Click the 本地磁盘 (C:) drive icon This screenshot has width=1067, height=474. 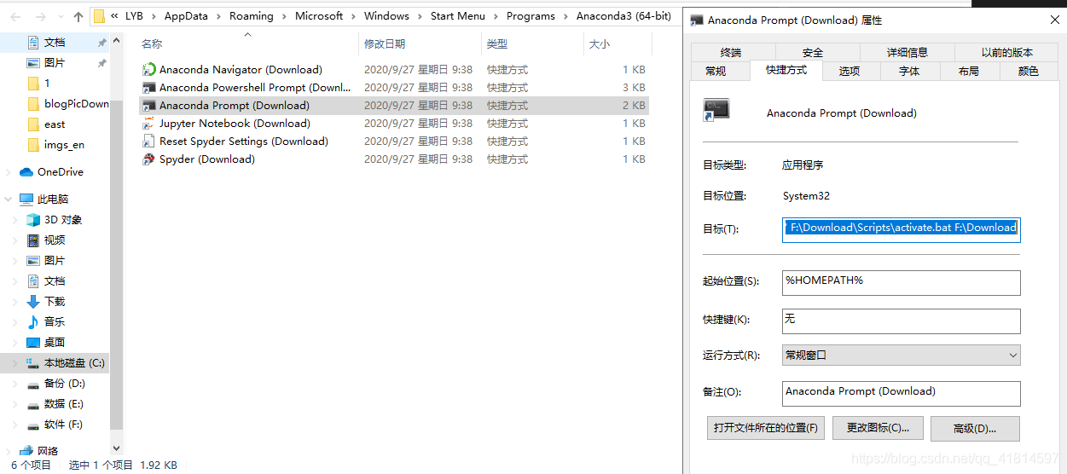(33, 363)
